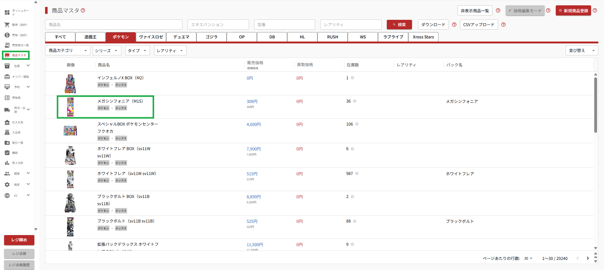Click 4,000円 price of スペシャルBOX

click(254, 124)
